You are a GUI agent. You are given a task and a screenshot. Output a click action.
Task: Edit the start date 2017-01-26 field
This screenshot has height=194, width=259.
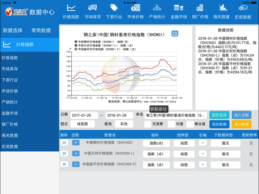(x=84, y=115)
